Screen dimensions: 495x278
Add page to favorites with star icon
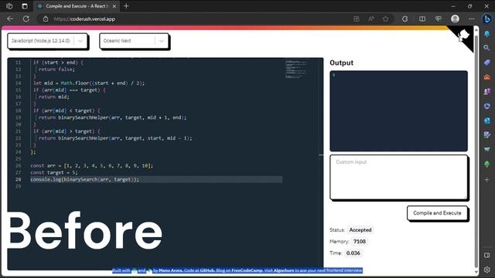385,19
